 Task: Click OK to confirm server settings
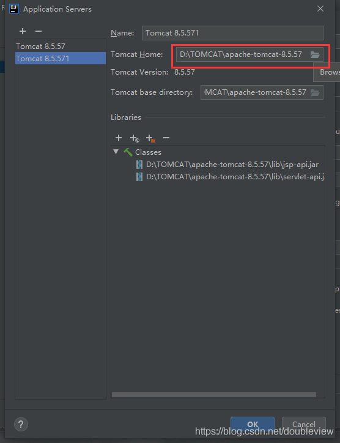pos(253,424)
